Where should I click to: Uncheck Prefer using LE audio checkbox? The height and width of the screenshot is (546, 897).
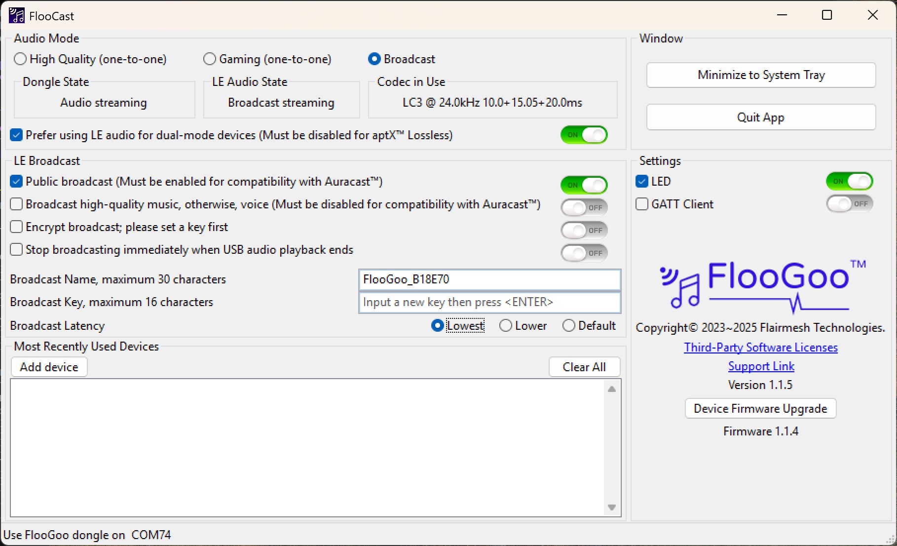(x=16, y=135)
